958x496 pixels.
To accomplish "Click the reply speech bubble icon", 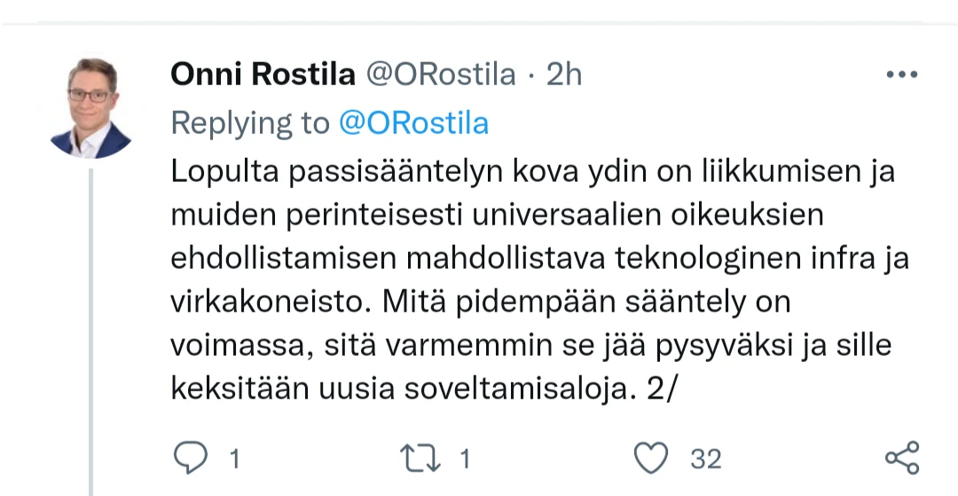I will coord(189,458).
